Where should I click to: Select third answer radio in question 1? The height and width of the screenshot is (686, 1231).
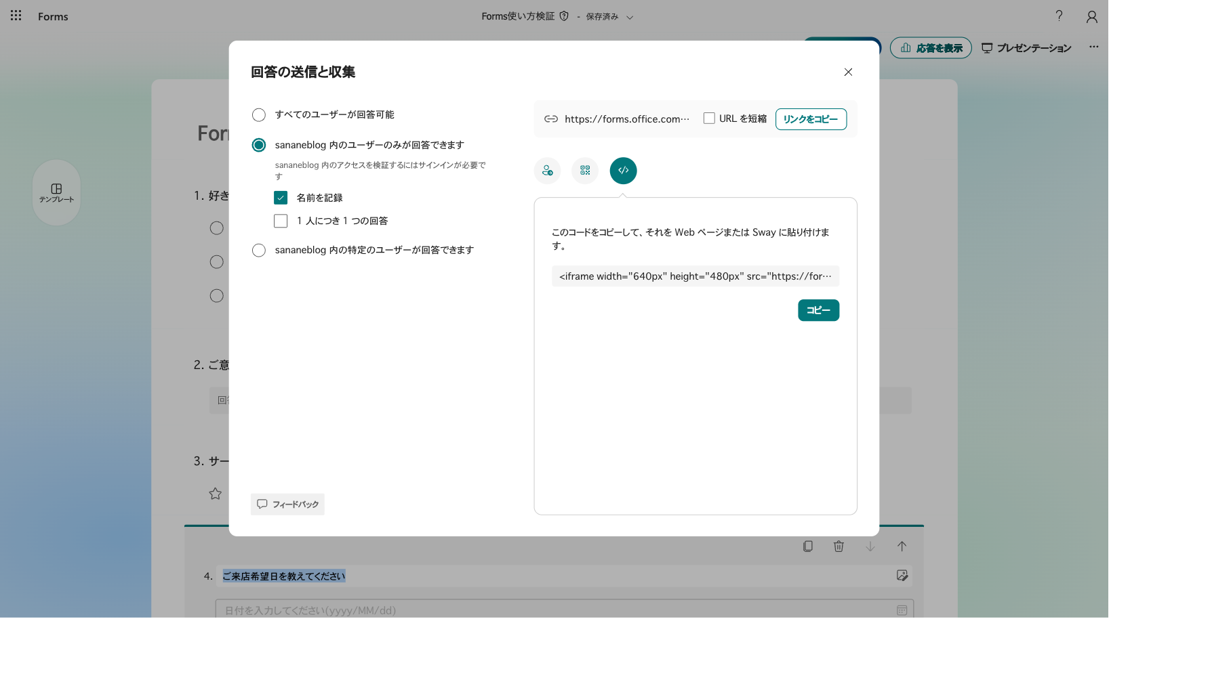coord(216,296)
